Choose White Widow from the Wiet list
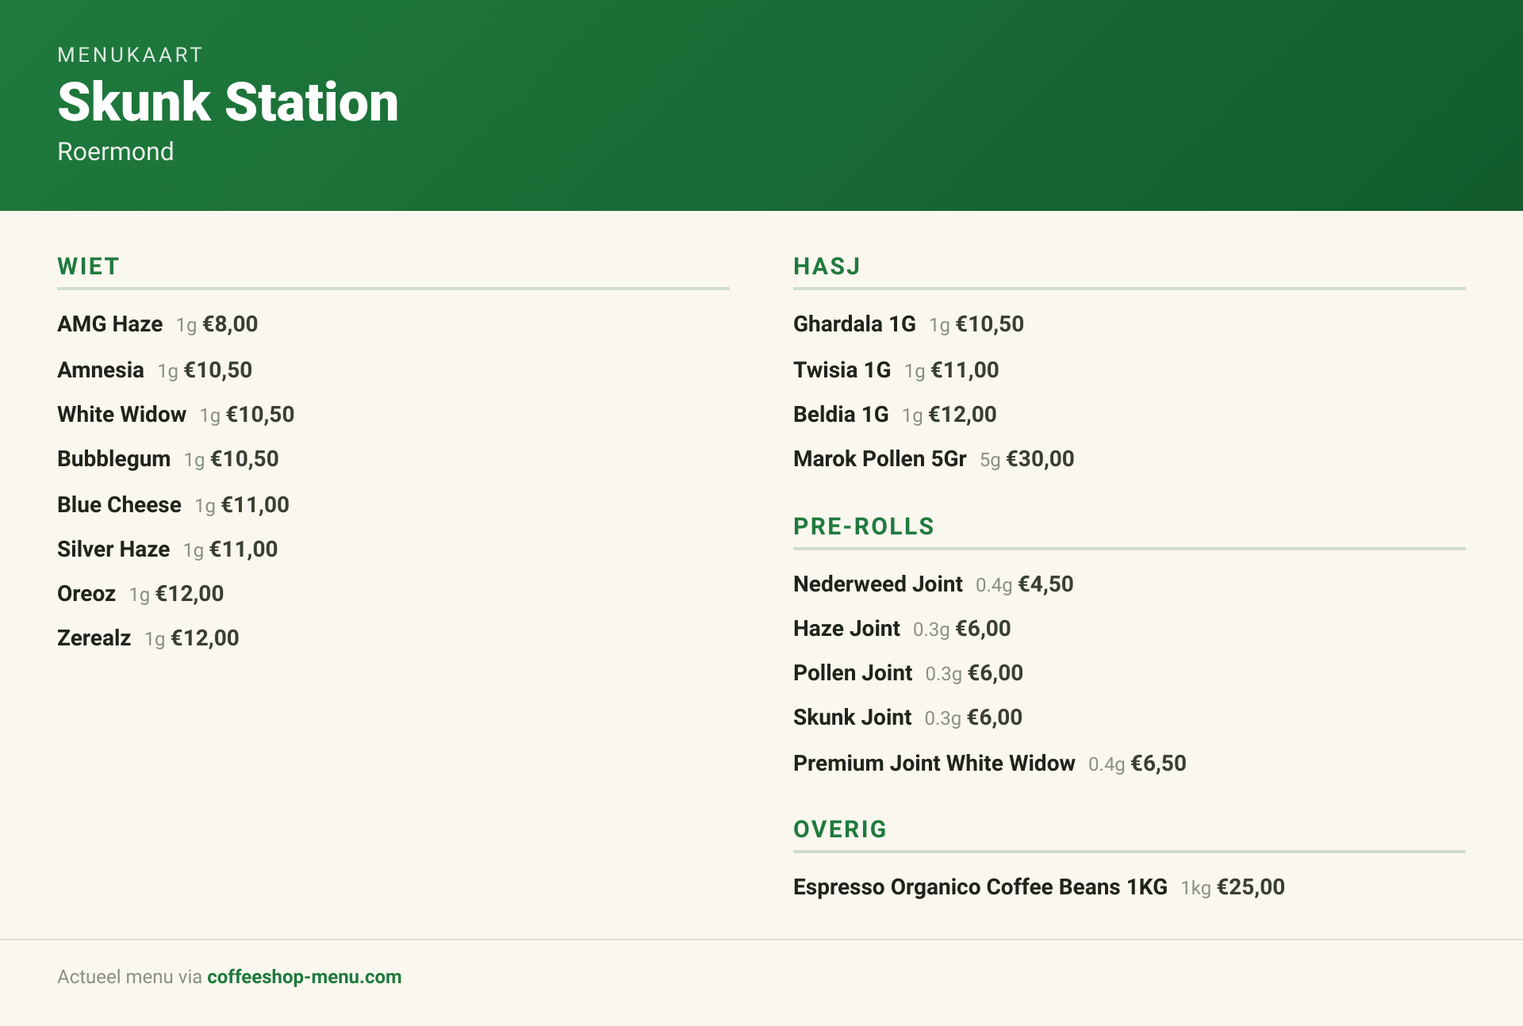This screenshot has width=1523, height=1026. (x=175, y=415)
